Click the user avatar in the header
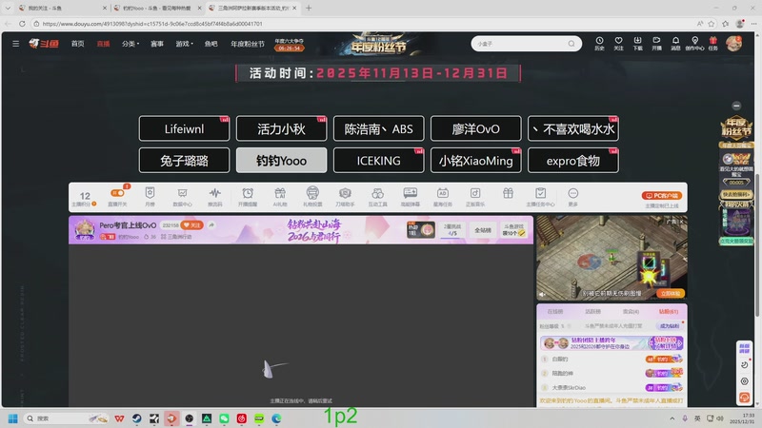 coord(733,43)
